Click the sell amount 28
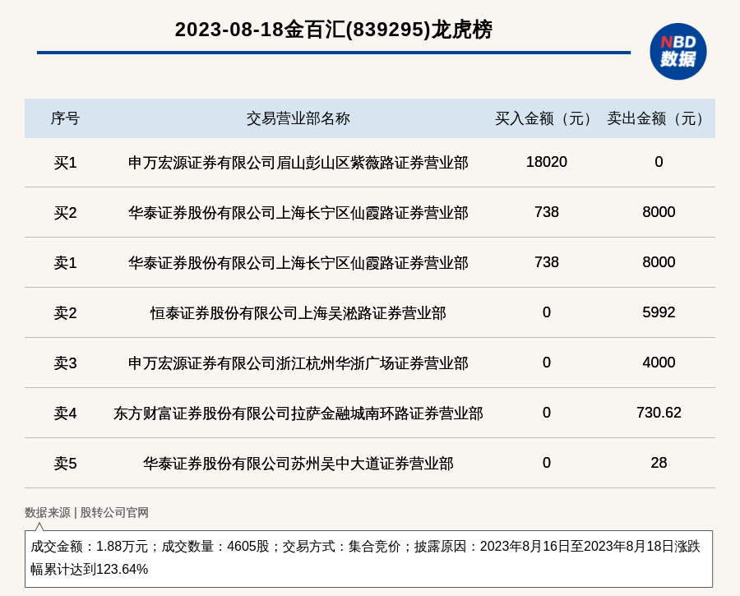Screen dimensions: 740x596 659,463
